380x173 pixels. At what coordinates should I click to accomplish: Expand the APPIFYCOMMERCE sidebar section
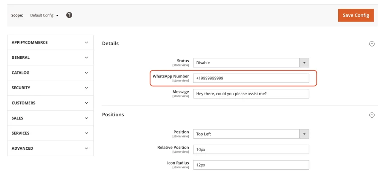(x=50, y=42)
